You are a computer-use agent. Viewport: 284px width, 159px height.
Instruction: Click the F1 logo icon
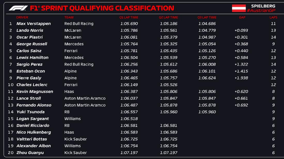pos(18,8)
